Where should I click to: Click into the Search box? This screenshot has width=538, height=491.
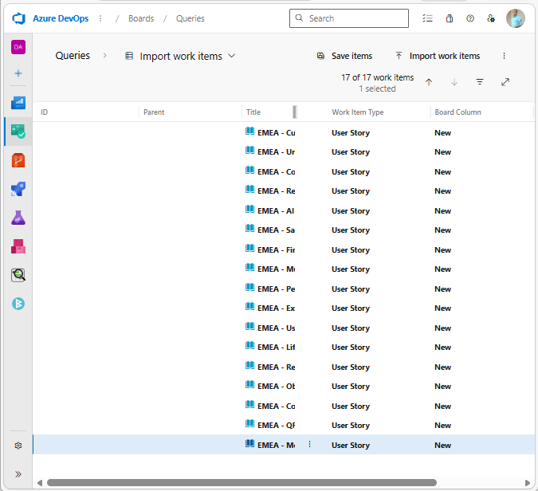(349, 18)
